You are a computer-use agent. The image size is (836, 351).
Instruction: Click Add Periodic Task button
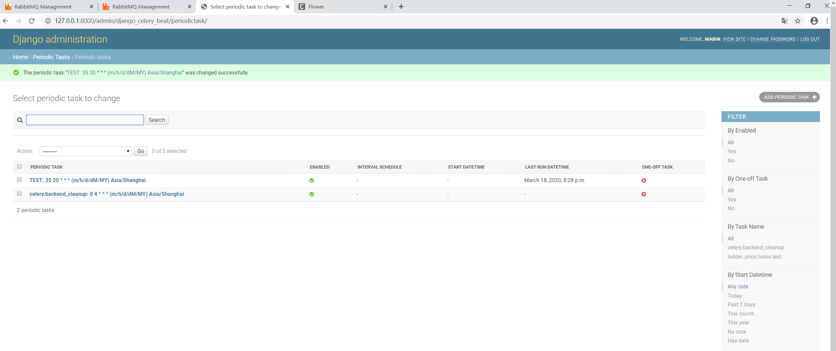(x=789, y=97)
